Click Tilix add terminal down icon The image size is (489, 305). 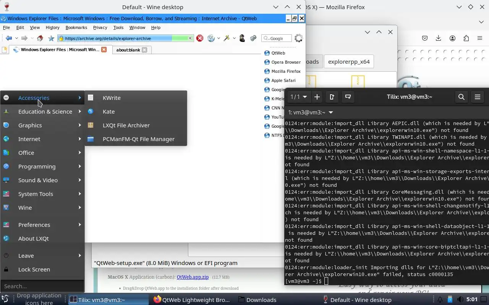point(348,97)
